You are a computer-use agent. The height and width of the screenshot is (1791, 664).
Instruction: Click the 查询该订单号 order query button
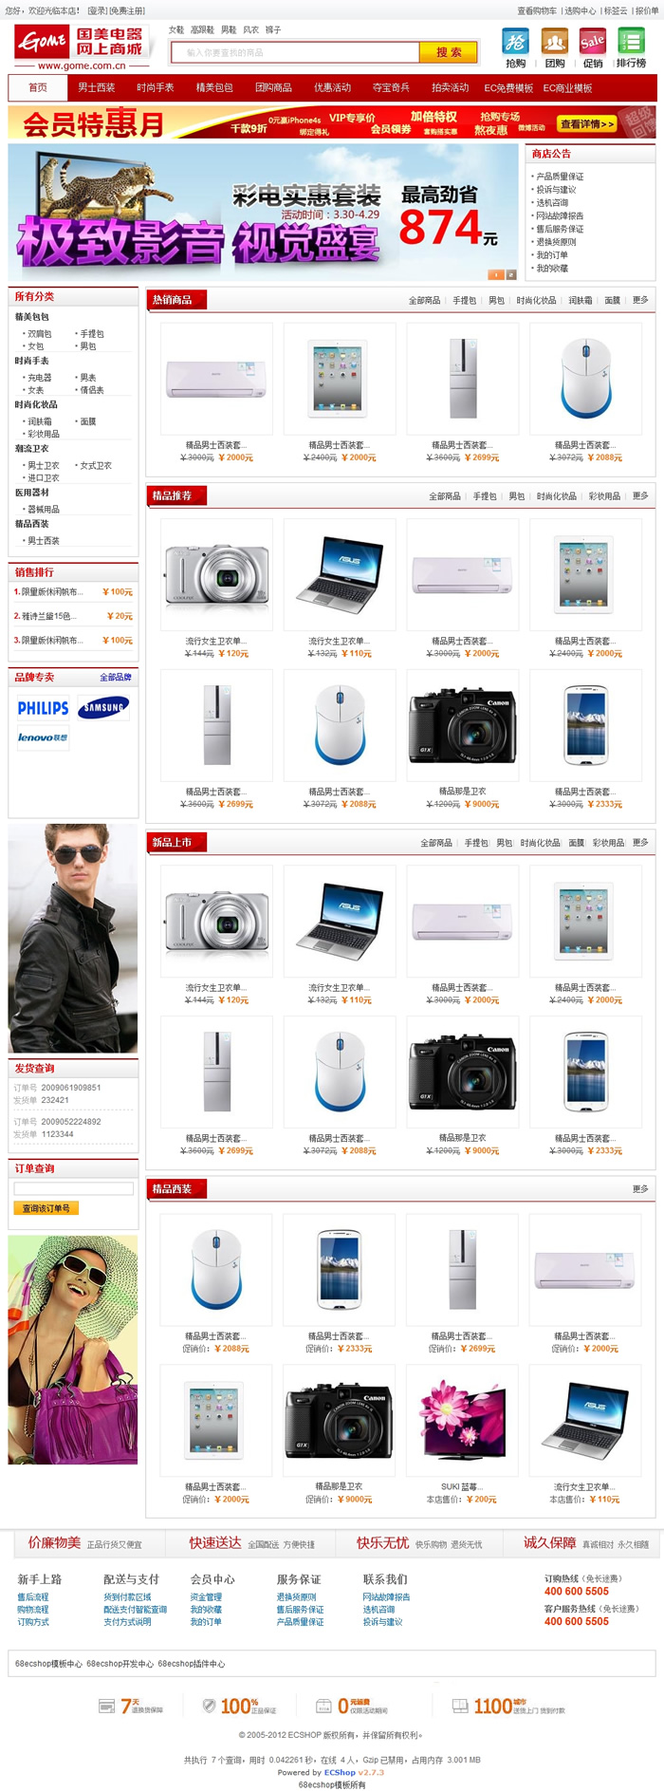pos(46,1208)
